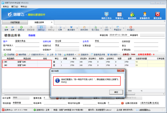Expand 打印 dropdown arrow
Image resolution: width=167 pixels, height=113 pixels.
pyautogui.click(x=110, y=28)
